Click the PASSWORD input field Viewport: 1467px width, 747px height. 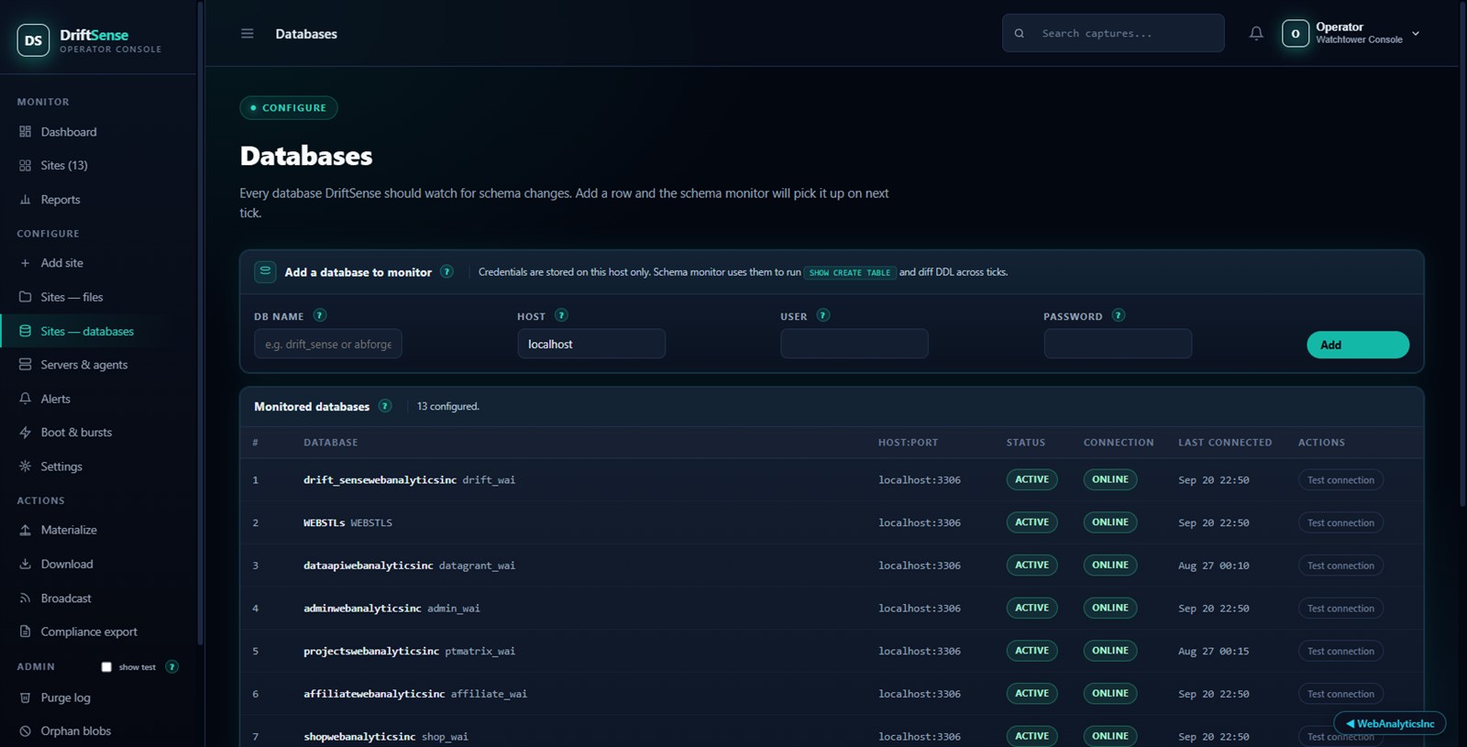[1118, 344]
